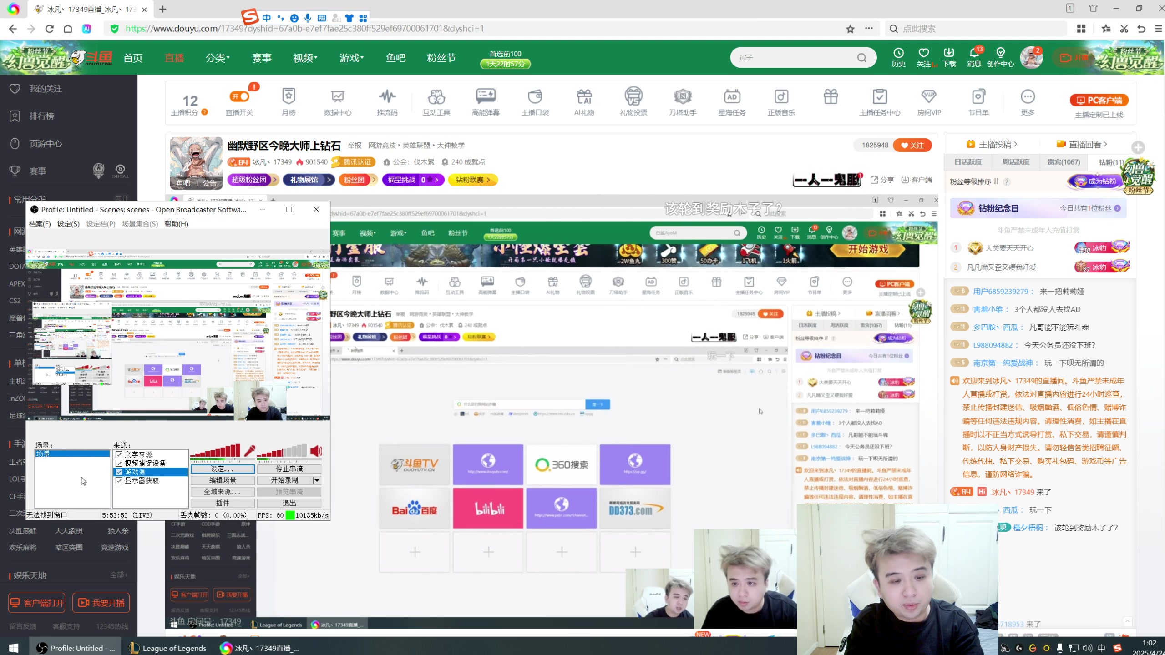The height and width of the screenshot is (655, 1165).
Task: Open 帮助(H) menu in OBS
Action: [x=176, y=223]
